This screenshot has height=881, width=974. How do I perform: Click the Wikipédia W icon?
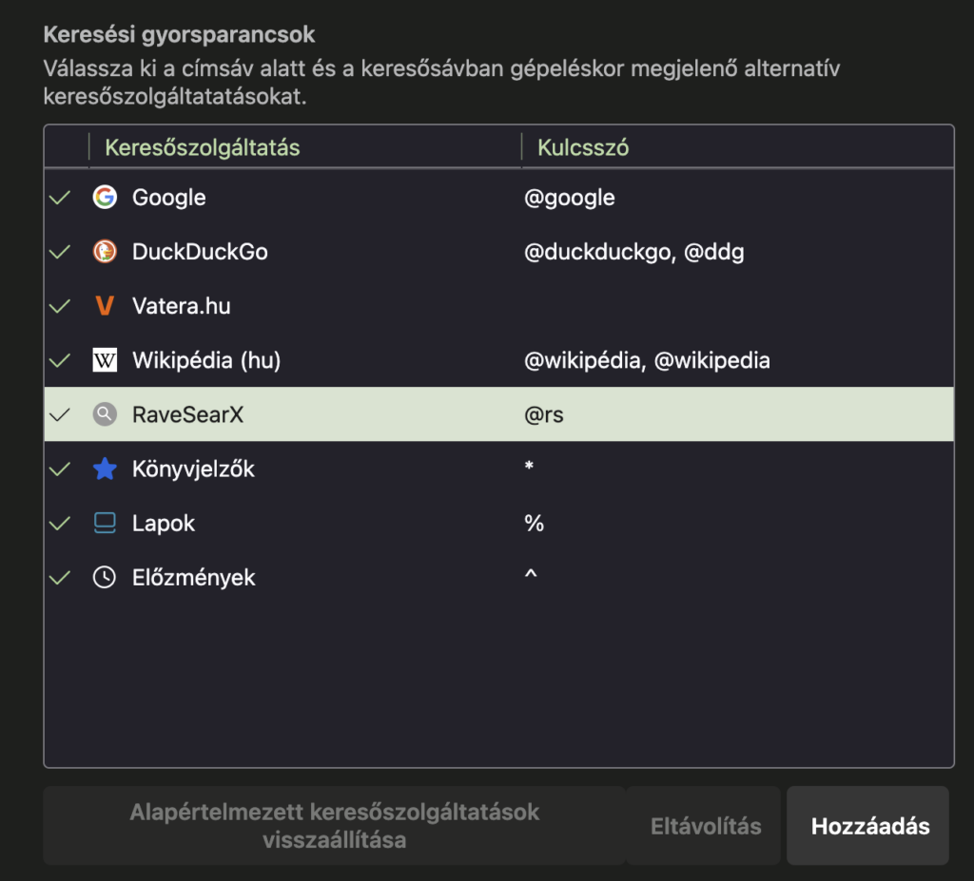[105, 360]
